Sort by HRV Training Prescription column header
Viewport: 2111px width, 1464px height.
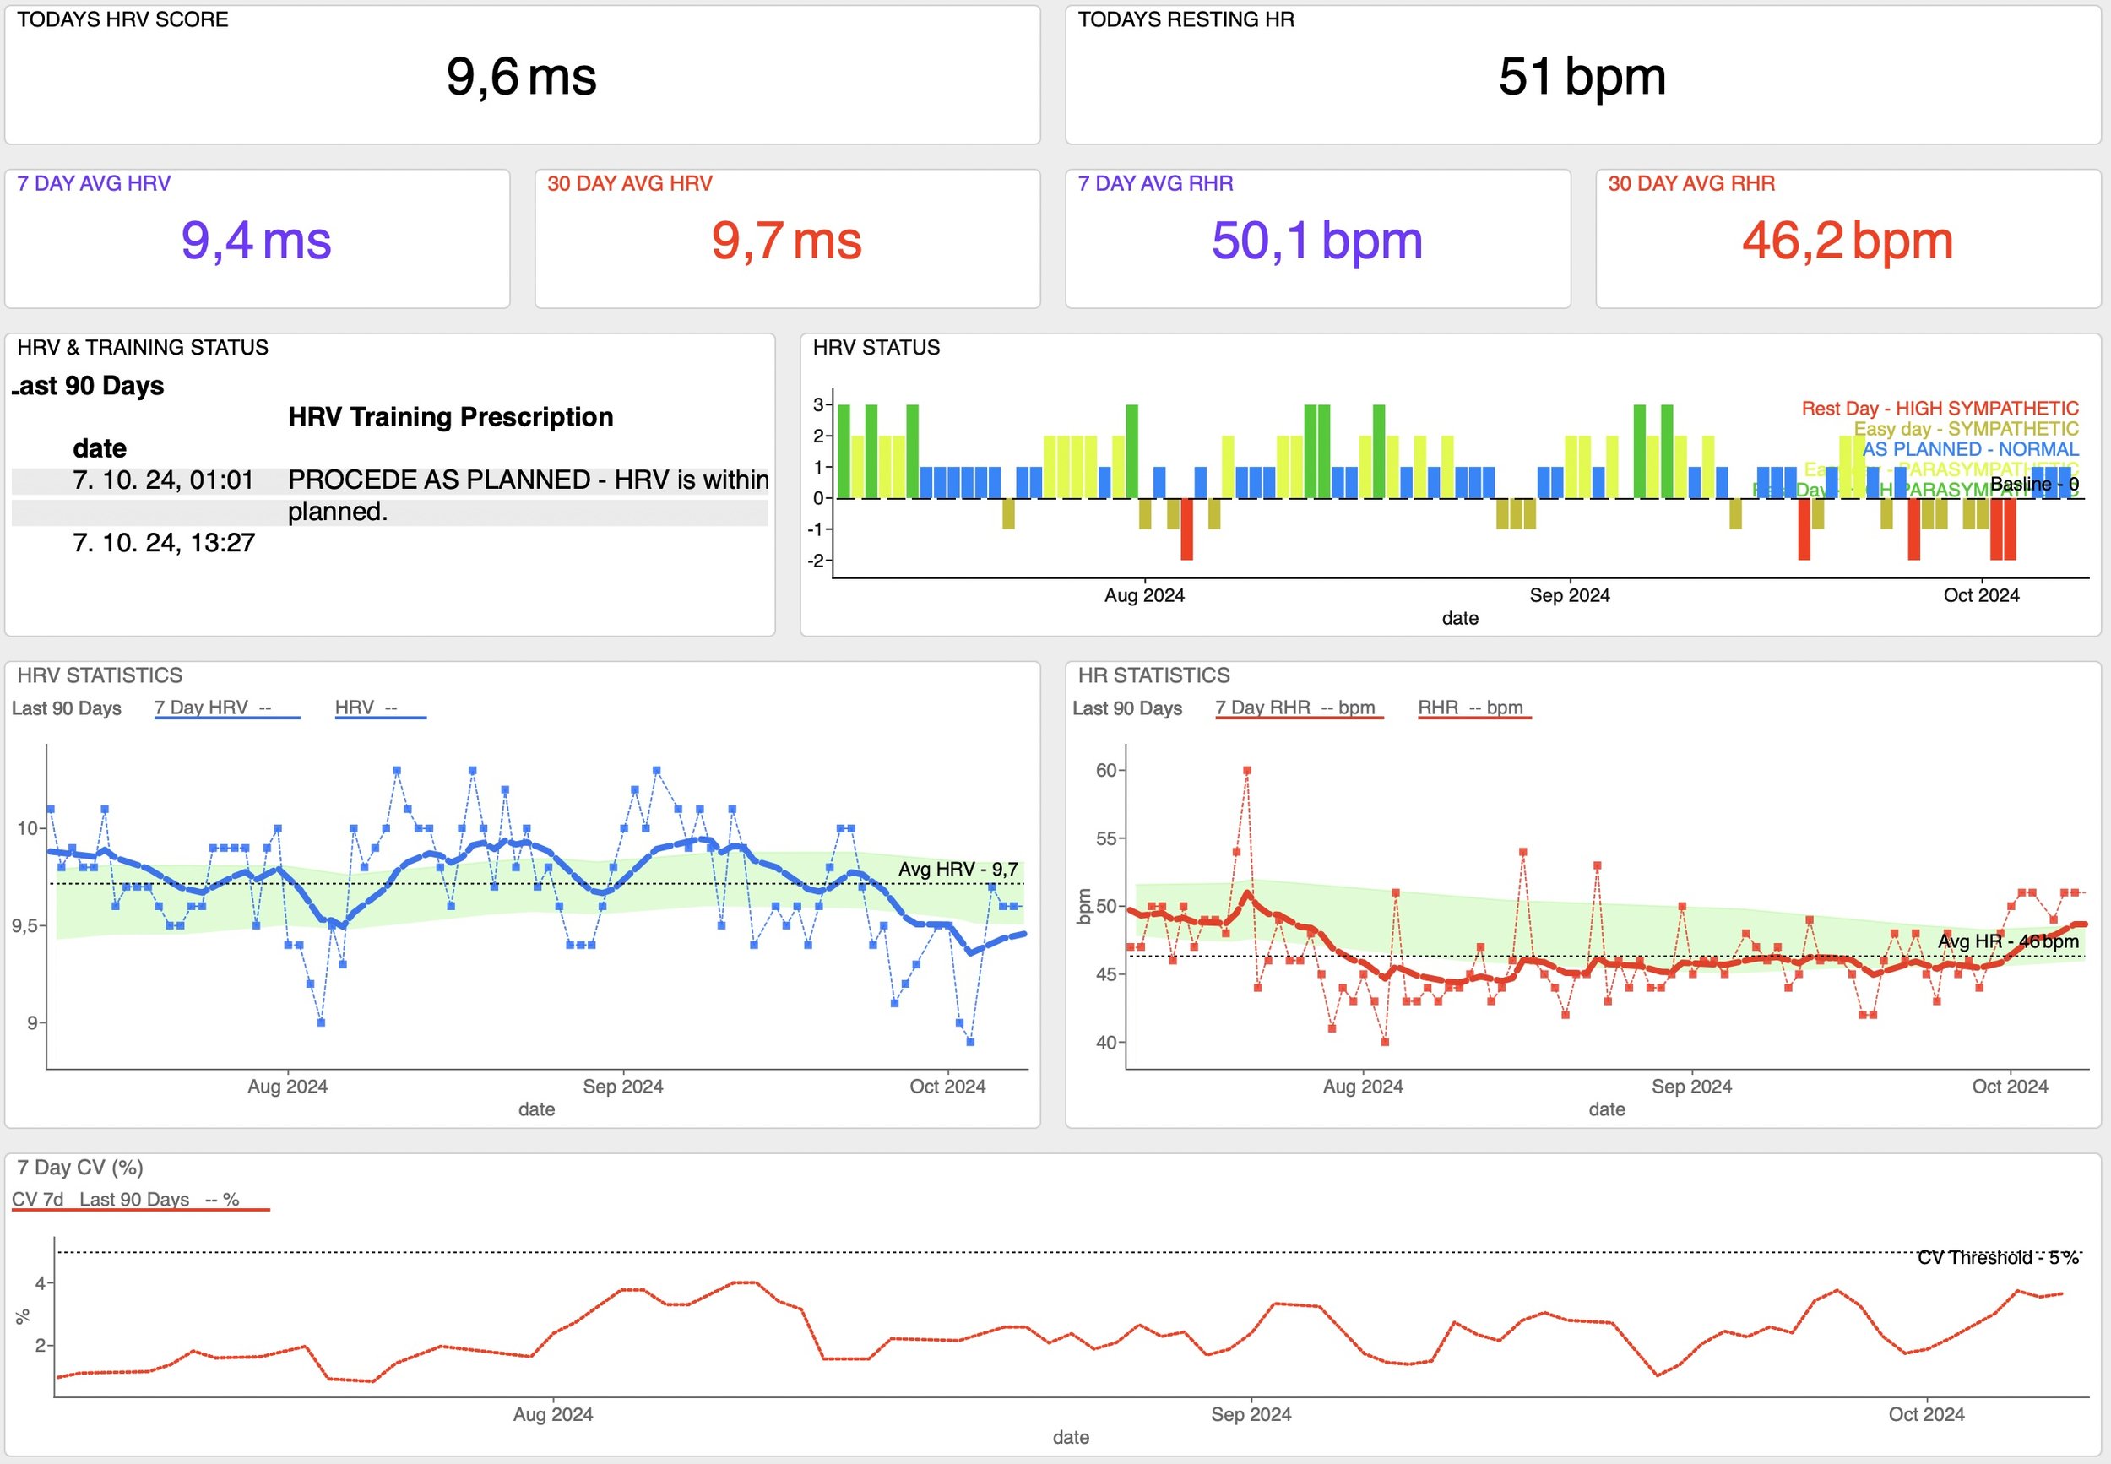pyautogui.click(x=450, y=417)
